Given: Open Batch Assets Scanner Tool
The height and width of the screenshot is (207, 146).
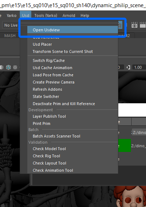Looking at the screenshot, I should point(73,136).
